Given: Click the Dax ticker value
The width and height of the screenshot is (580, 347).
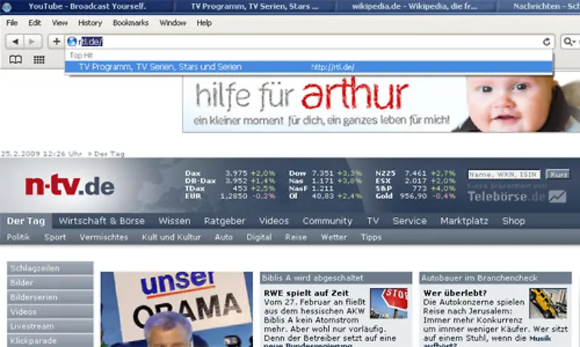Looking at the screenshot, I should (x=236, y=173).
